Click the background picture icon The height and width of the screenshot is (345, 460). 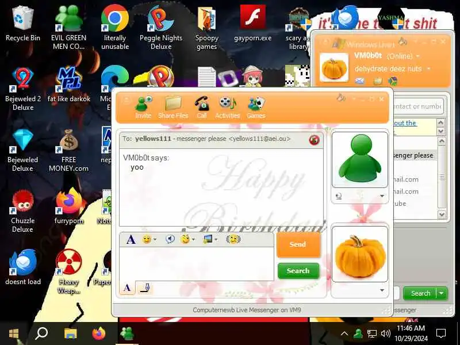[208, 239]
